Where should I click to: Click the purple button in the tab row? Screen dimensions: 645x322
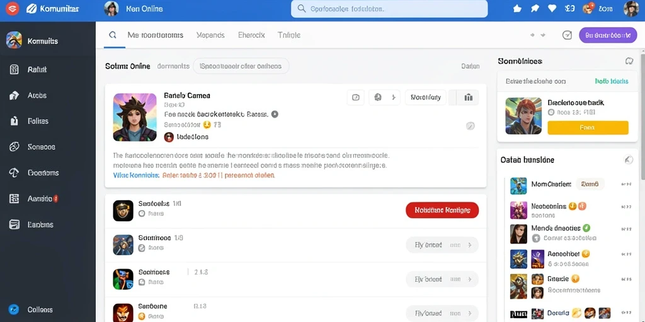pyautogui.click(x=608, y=35)
